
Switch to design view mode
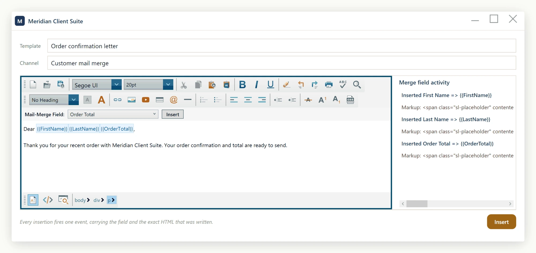pos(33,200)
